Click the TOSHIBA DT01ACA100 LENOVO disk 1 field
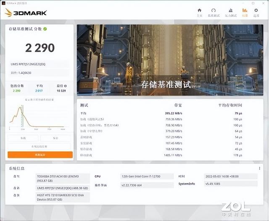The width and height of the screenshot is (269, 221). pos(63,179)
